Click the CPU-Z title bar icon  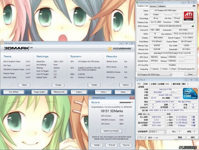(137, 80)
